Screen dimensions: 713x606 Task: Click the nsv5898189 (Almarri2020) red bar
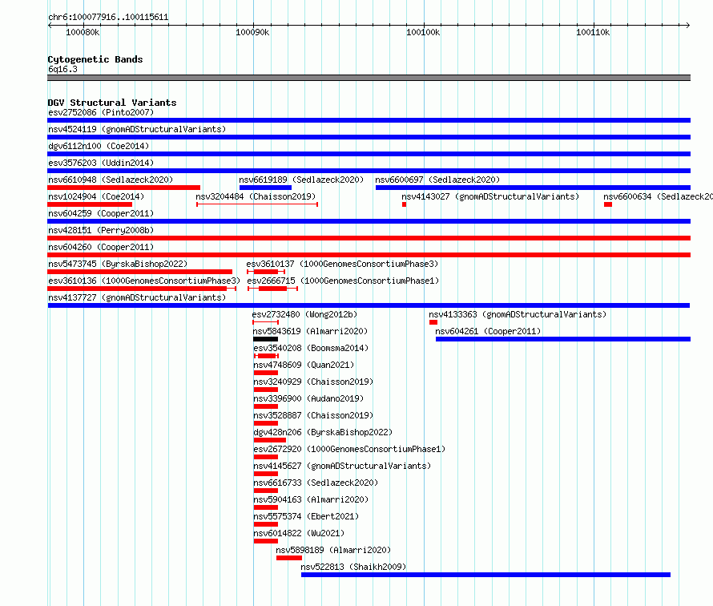[x=289, y=558]
